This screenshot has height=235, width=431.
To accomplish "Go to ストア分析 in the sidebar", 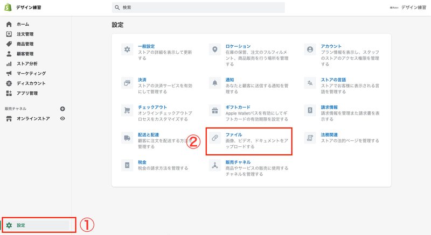I will point(27,63).
